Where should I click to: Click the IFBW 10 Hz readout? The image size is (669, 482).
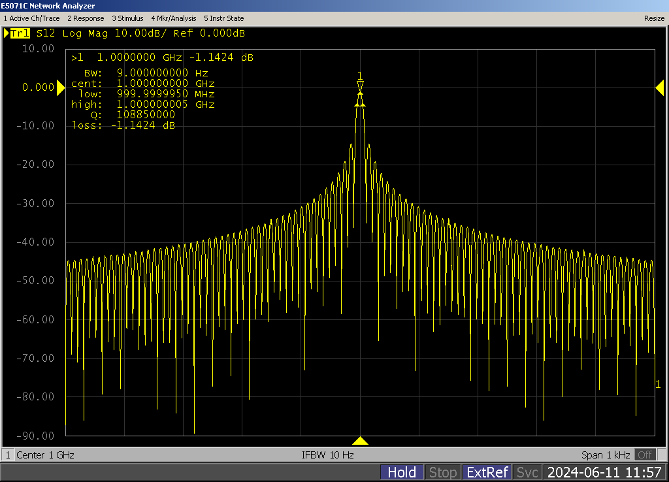tap(327, 455)
